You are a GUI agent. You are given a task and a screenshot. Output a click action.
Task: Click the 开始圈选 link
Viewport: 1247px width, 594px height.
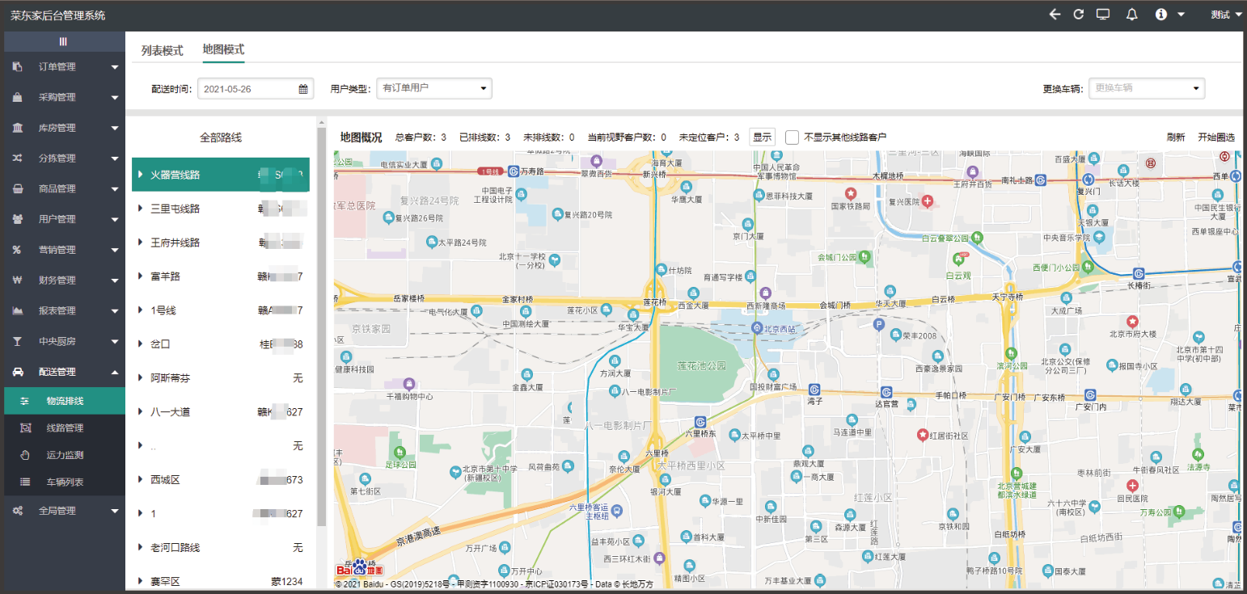pyautogui.click(x=1216, y=137)
